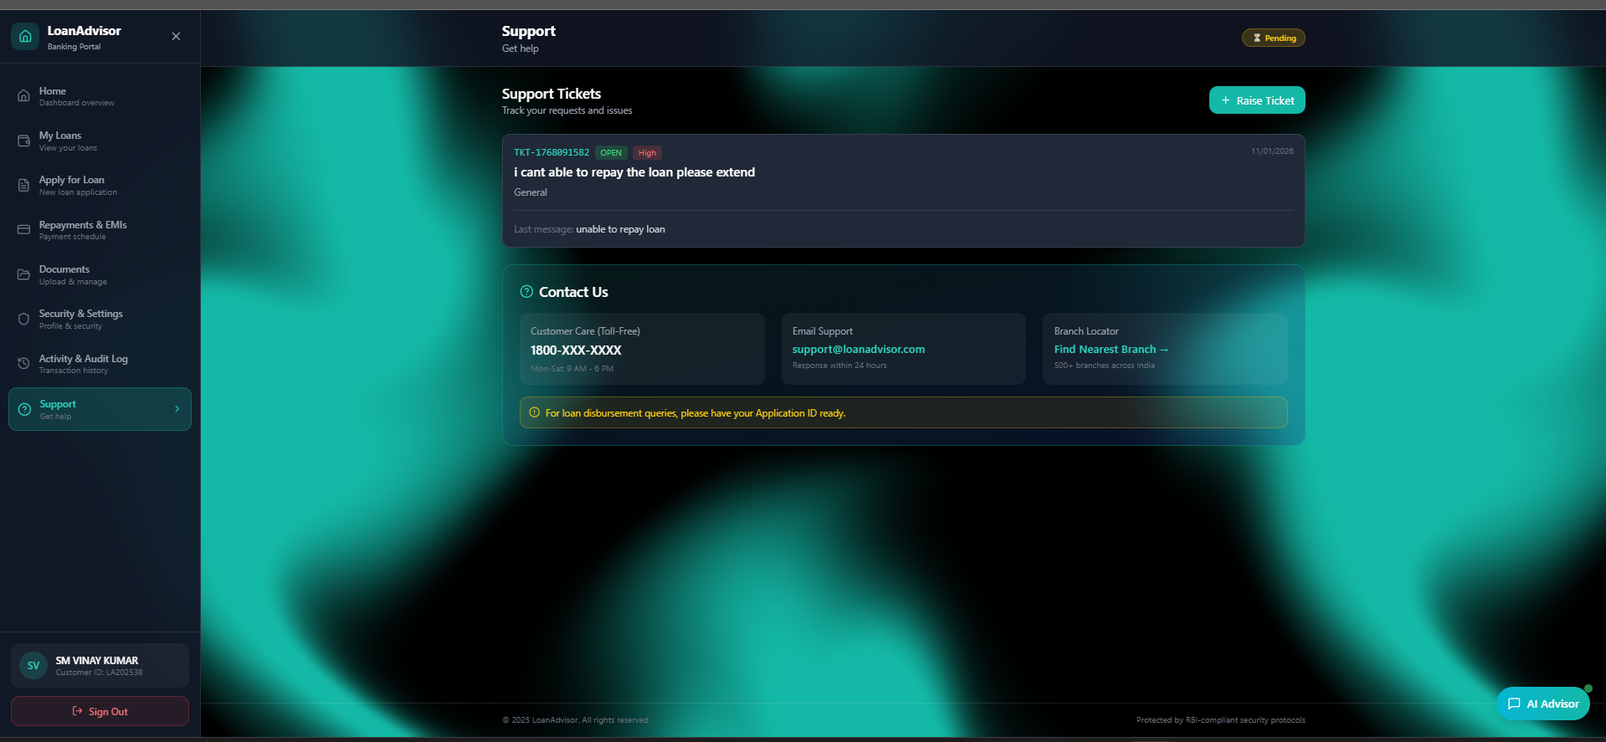Image resolution: width=1606 pixels, height=742 pixels.
Task: Click the info icon in loan disbursement notice
Action: coord(534,412)
